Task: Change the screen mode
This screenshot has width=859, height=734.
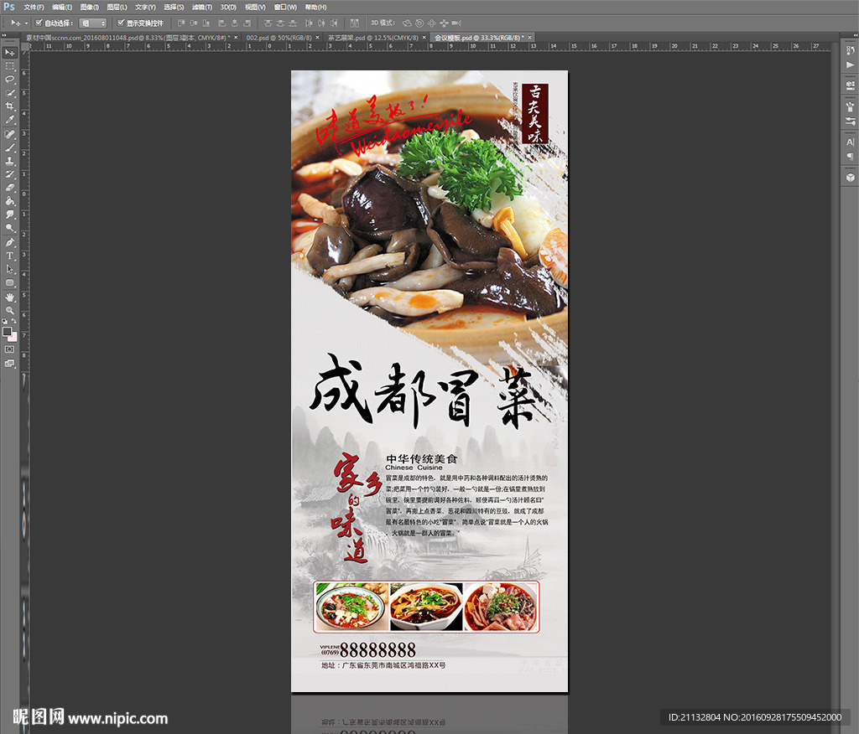Action: click(x=10, y=364)
